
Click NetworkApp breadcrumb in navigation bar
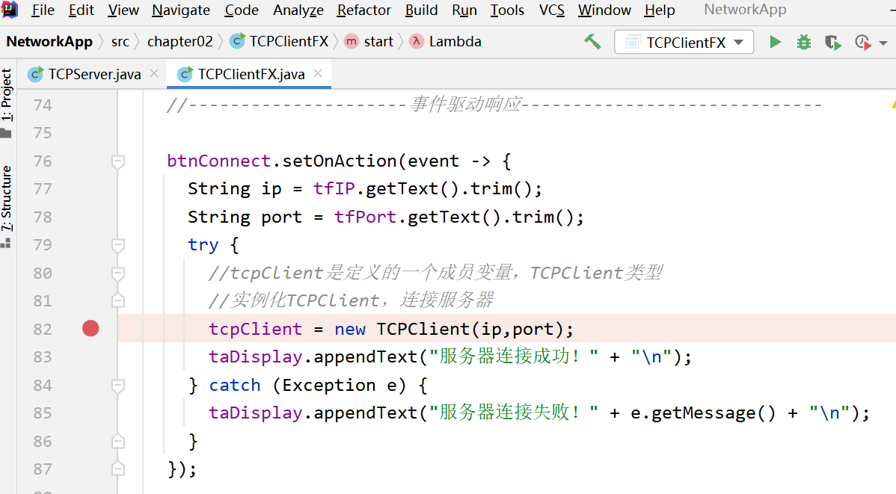(49, 42)
